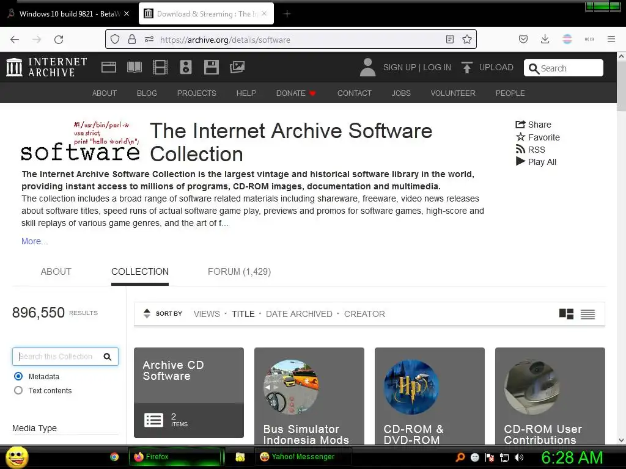Screen dimensions: 626x469
Task: Go back with the browser back arrow
Action: click(x=15, y=40)
